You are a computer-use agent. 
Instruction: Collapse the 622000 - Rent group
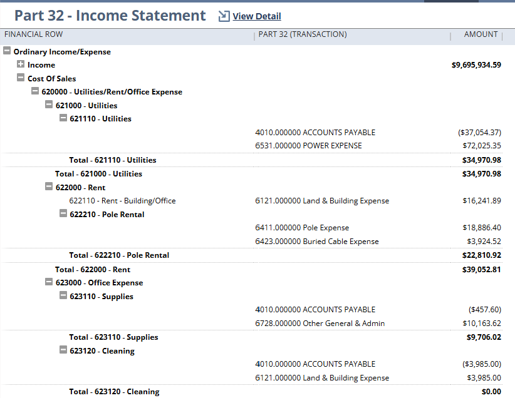(49, 186)
